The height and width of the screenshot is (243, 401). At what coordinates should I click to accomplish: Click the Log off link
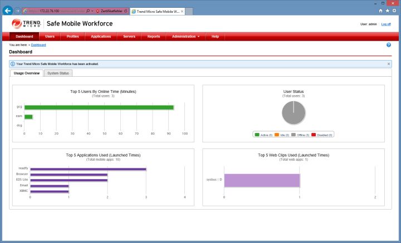(x=386, y=24)
